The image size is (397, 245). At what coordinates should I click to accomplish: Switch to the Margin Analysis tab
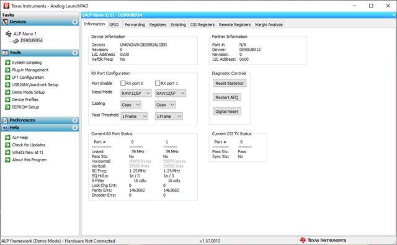[269, 25]
